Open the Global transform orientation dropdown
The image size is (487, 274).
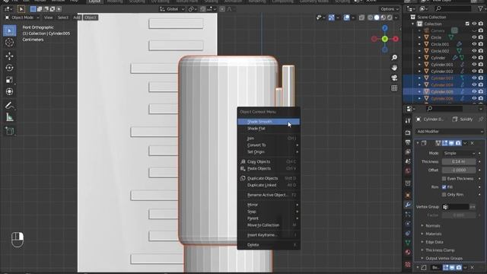coord(172,9)
